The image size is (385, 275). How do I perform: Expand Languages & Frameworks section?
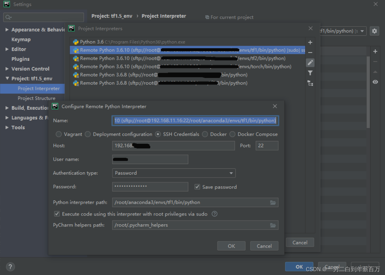7,118
